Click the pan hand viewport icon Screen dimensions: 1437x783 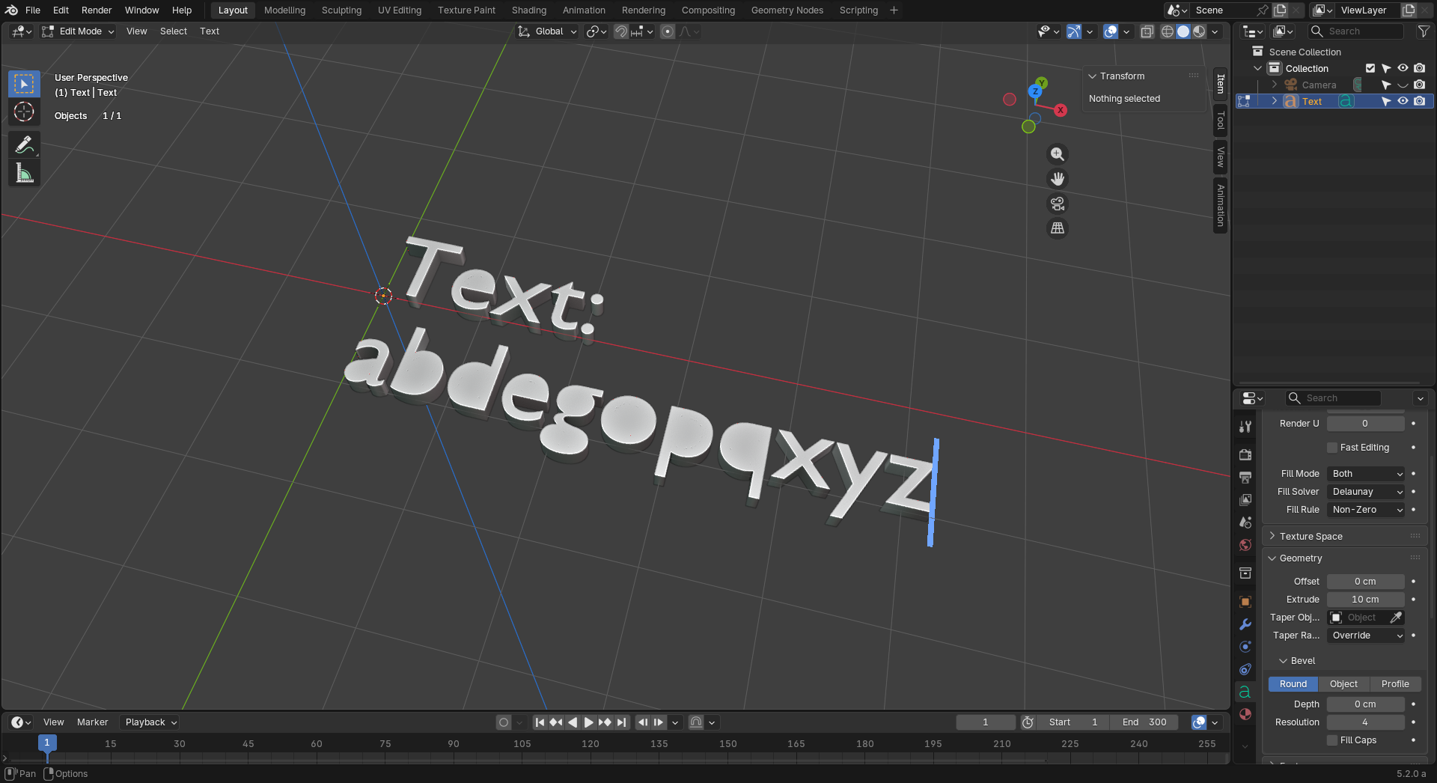[1057, 179]
